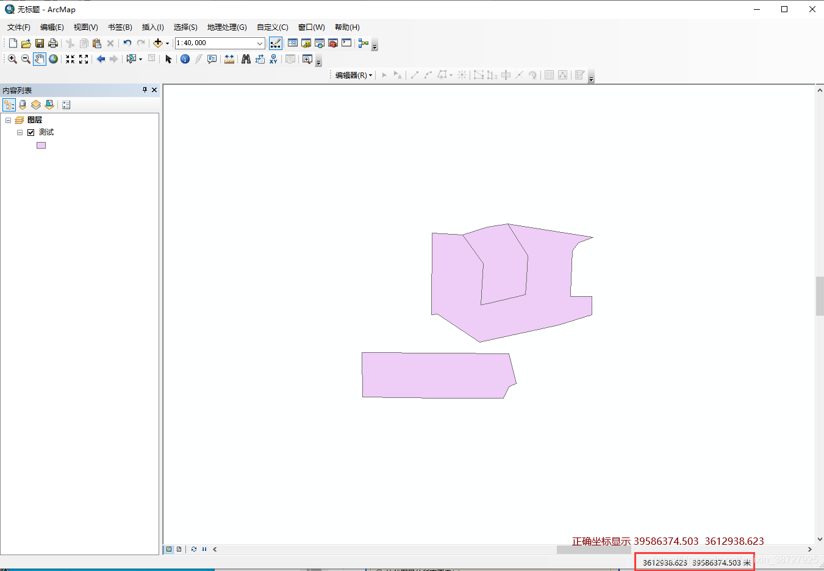824x571 pixels.
Task: Click Fixed Zoom In arrows
Action: (x=70, y=59)
